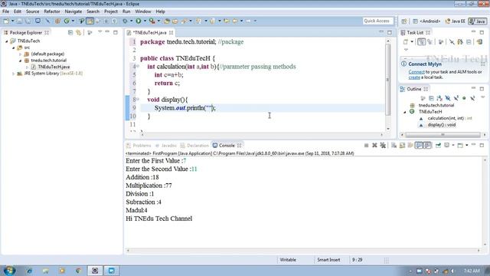
Task: Toggle Mark Occurrences in the main toolbar
Action: pos(90,21)
